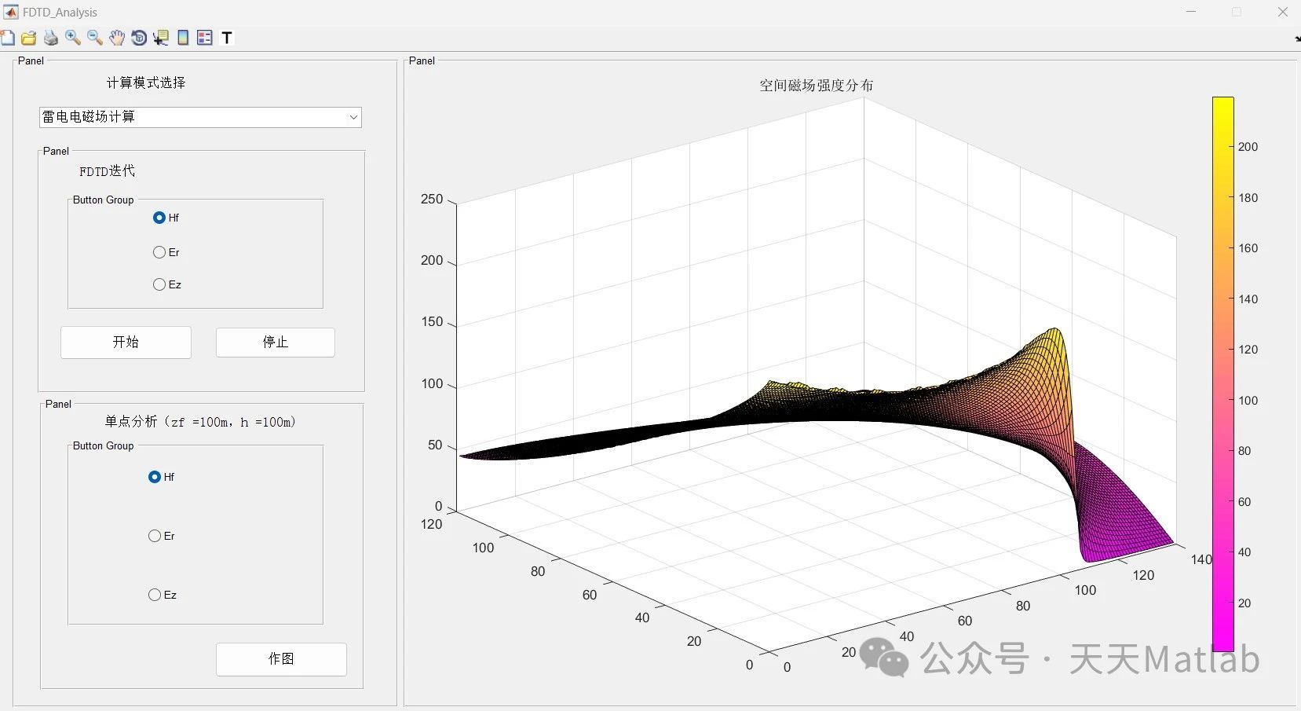
Task: Click the plot title 空间磁场强度分布
Action: [816, 86]
